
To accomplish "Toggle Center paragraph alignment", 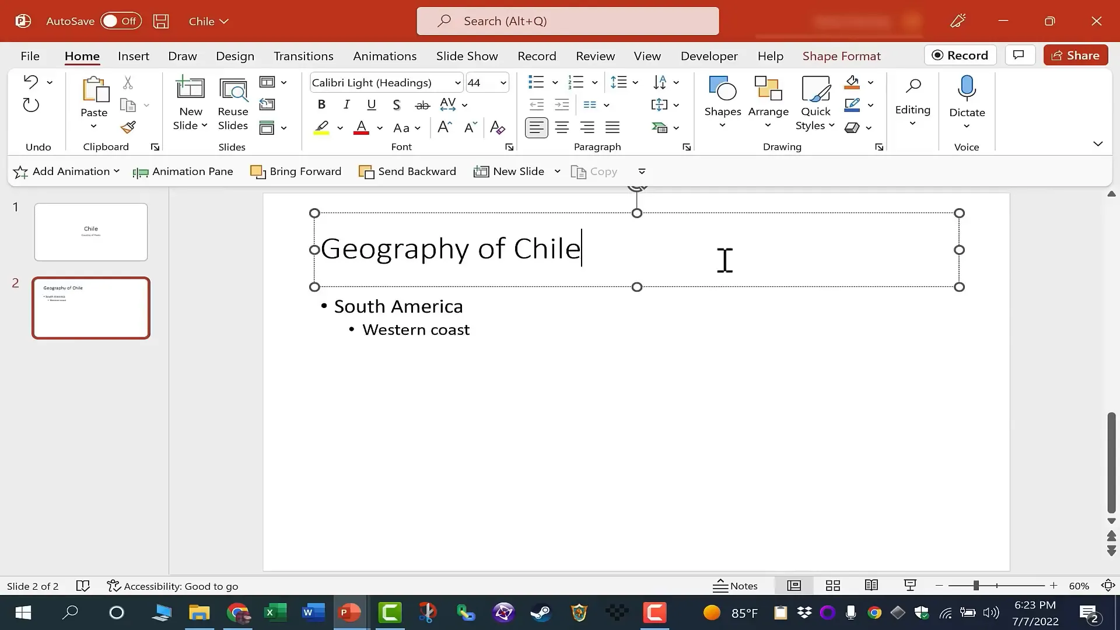I will point(562,127).
